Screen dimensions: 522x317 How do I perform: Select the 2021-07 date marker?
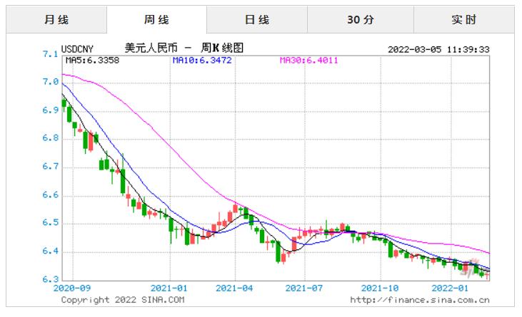[305, 289]
